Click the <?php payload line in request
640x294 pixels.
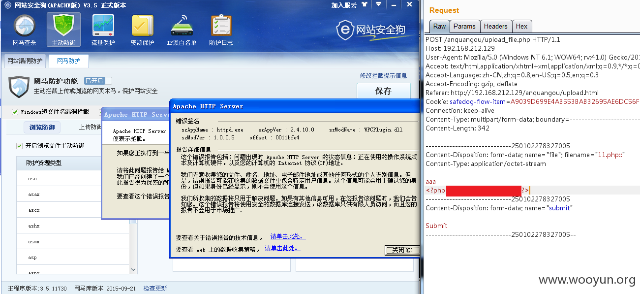478,190
